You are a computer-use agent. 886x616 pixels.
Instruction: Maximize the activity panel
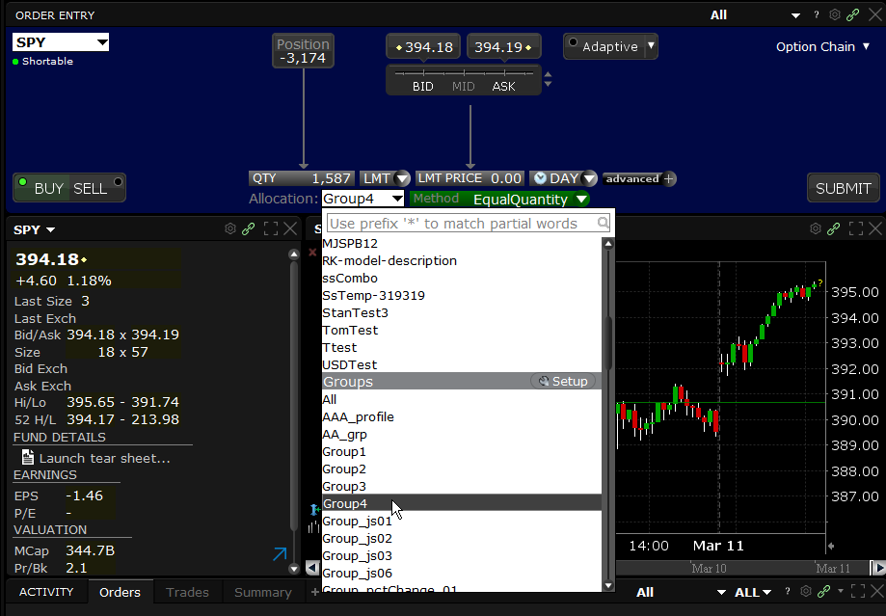click(x=858, y=591)
